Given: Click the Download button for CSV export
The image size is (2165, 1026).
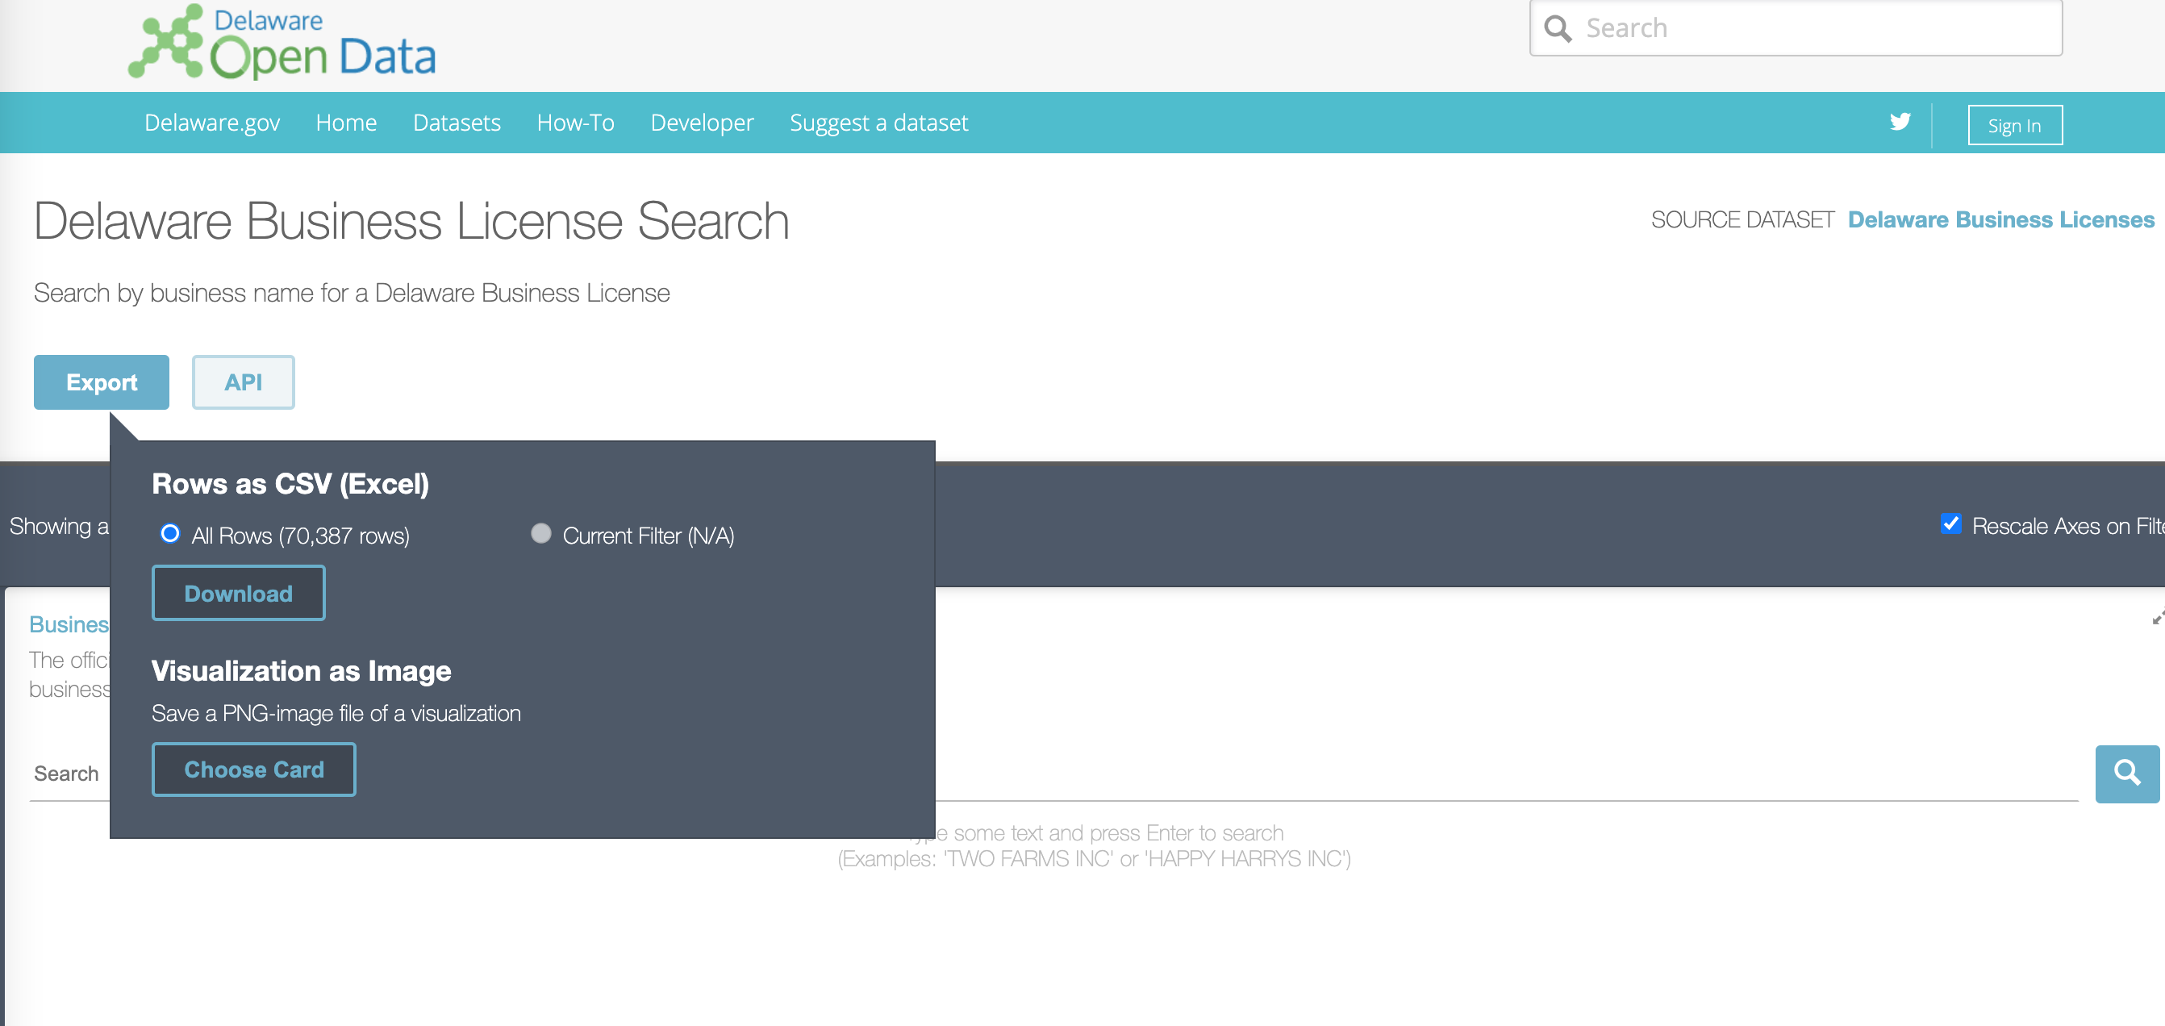Looking at the screenshot, I should (237, 594).
